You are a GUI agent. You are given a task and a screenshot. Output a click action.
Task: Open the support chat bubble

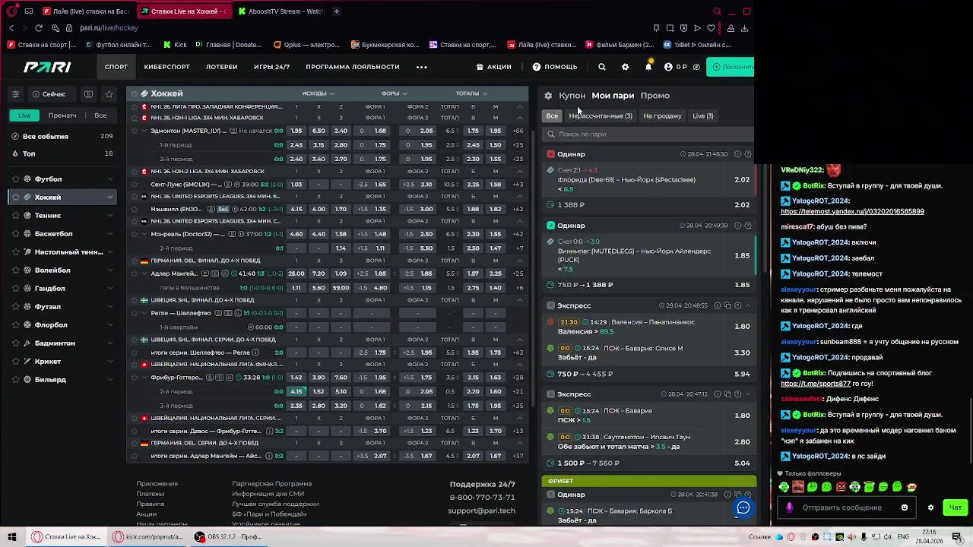coord(743,507)
